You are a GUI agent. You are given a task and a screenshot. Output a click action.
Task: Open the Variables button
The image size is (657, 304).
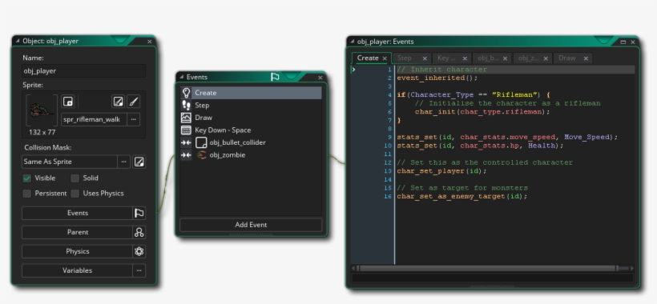(x=78, y=270)
